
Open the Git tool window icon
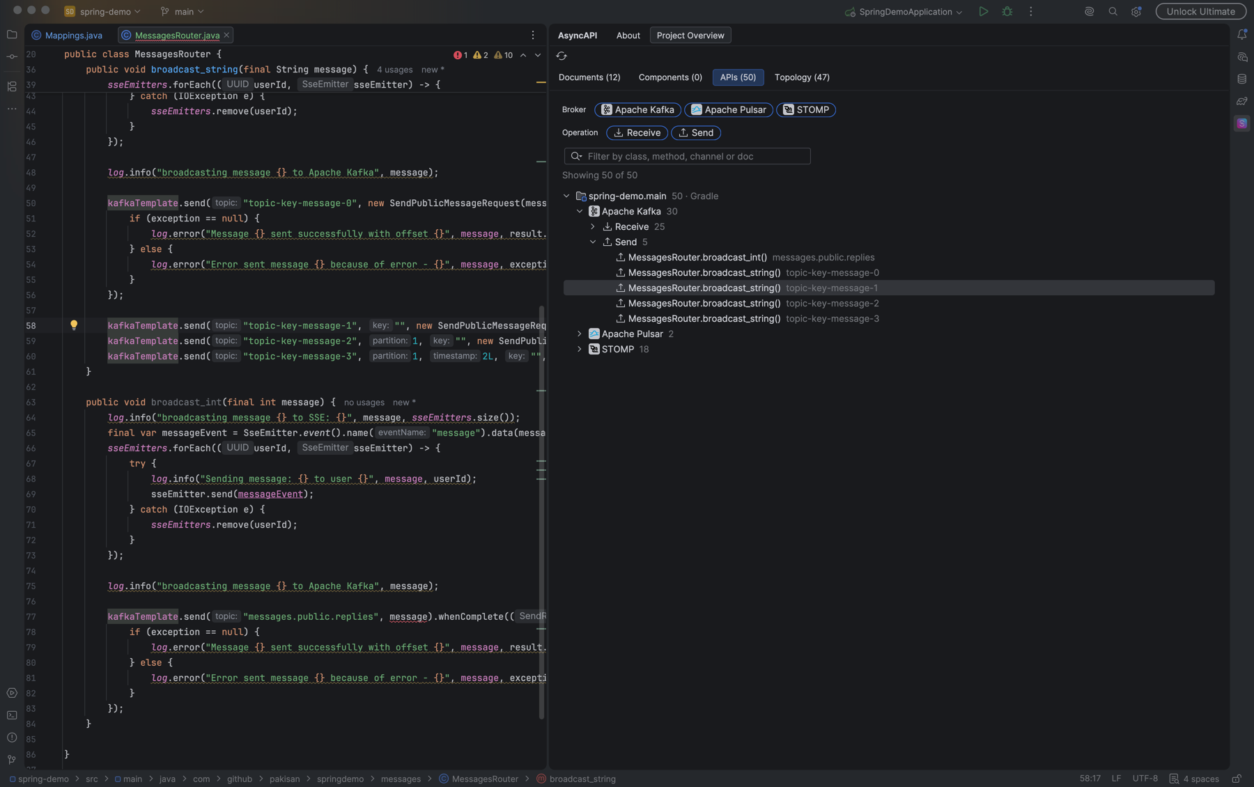coord(12,760)
